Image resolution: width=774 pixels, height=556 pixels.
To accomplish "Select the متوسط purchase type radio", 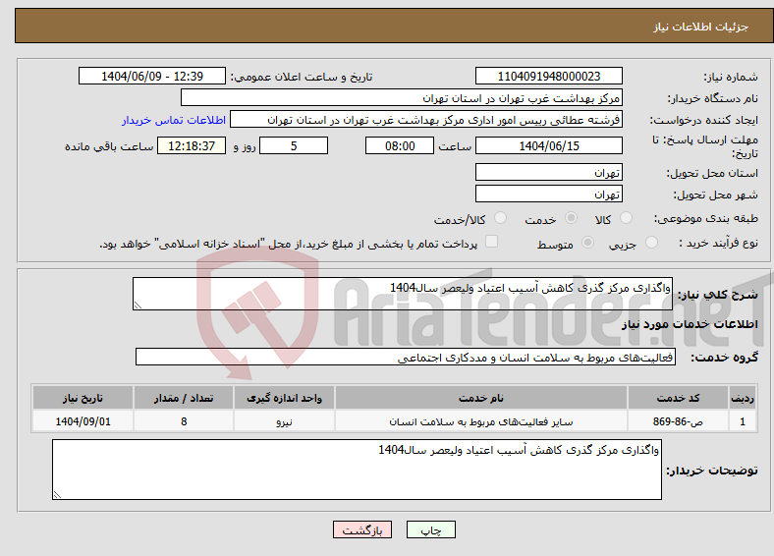I will tap(588, 242).
